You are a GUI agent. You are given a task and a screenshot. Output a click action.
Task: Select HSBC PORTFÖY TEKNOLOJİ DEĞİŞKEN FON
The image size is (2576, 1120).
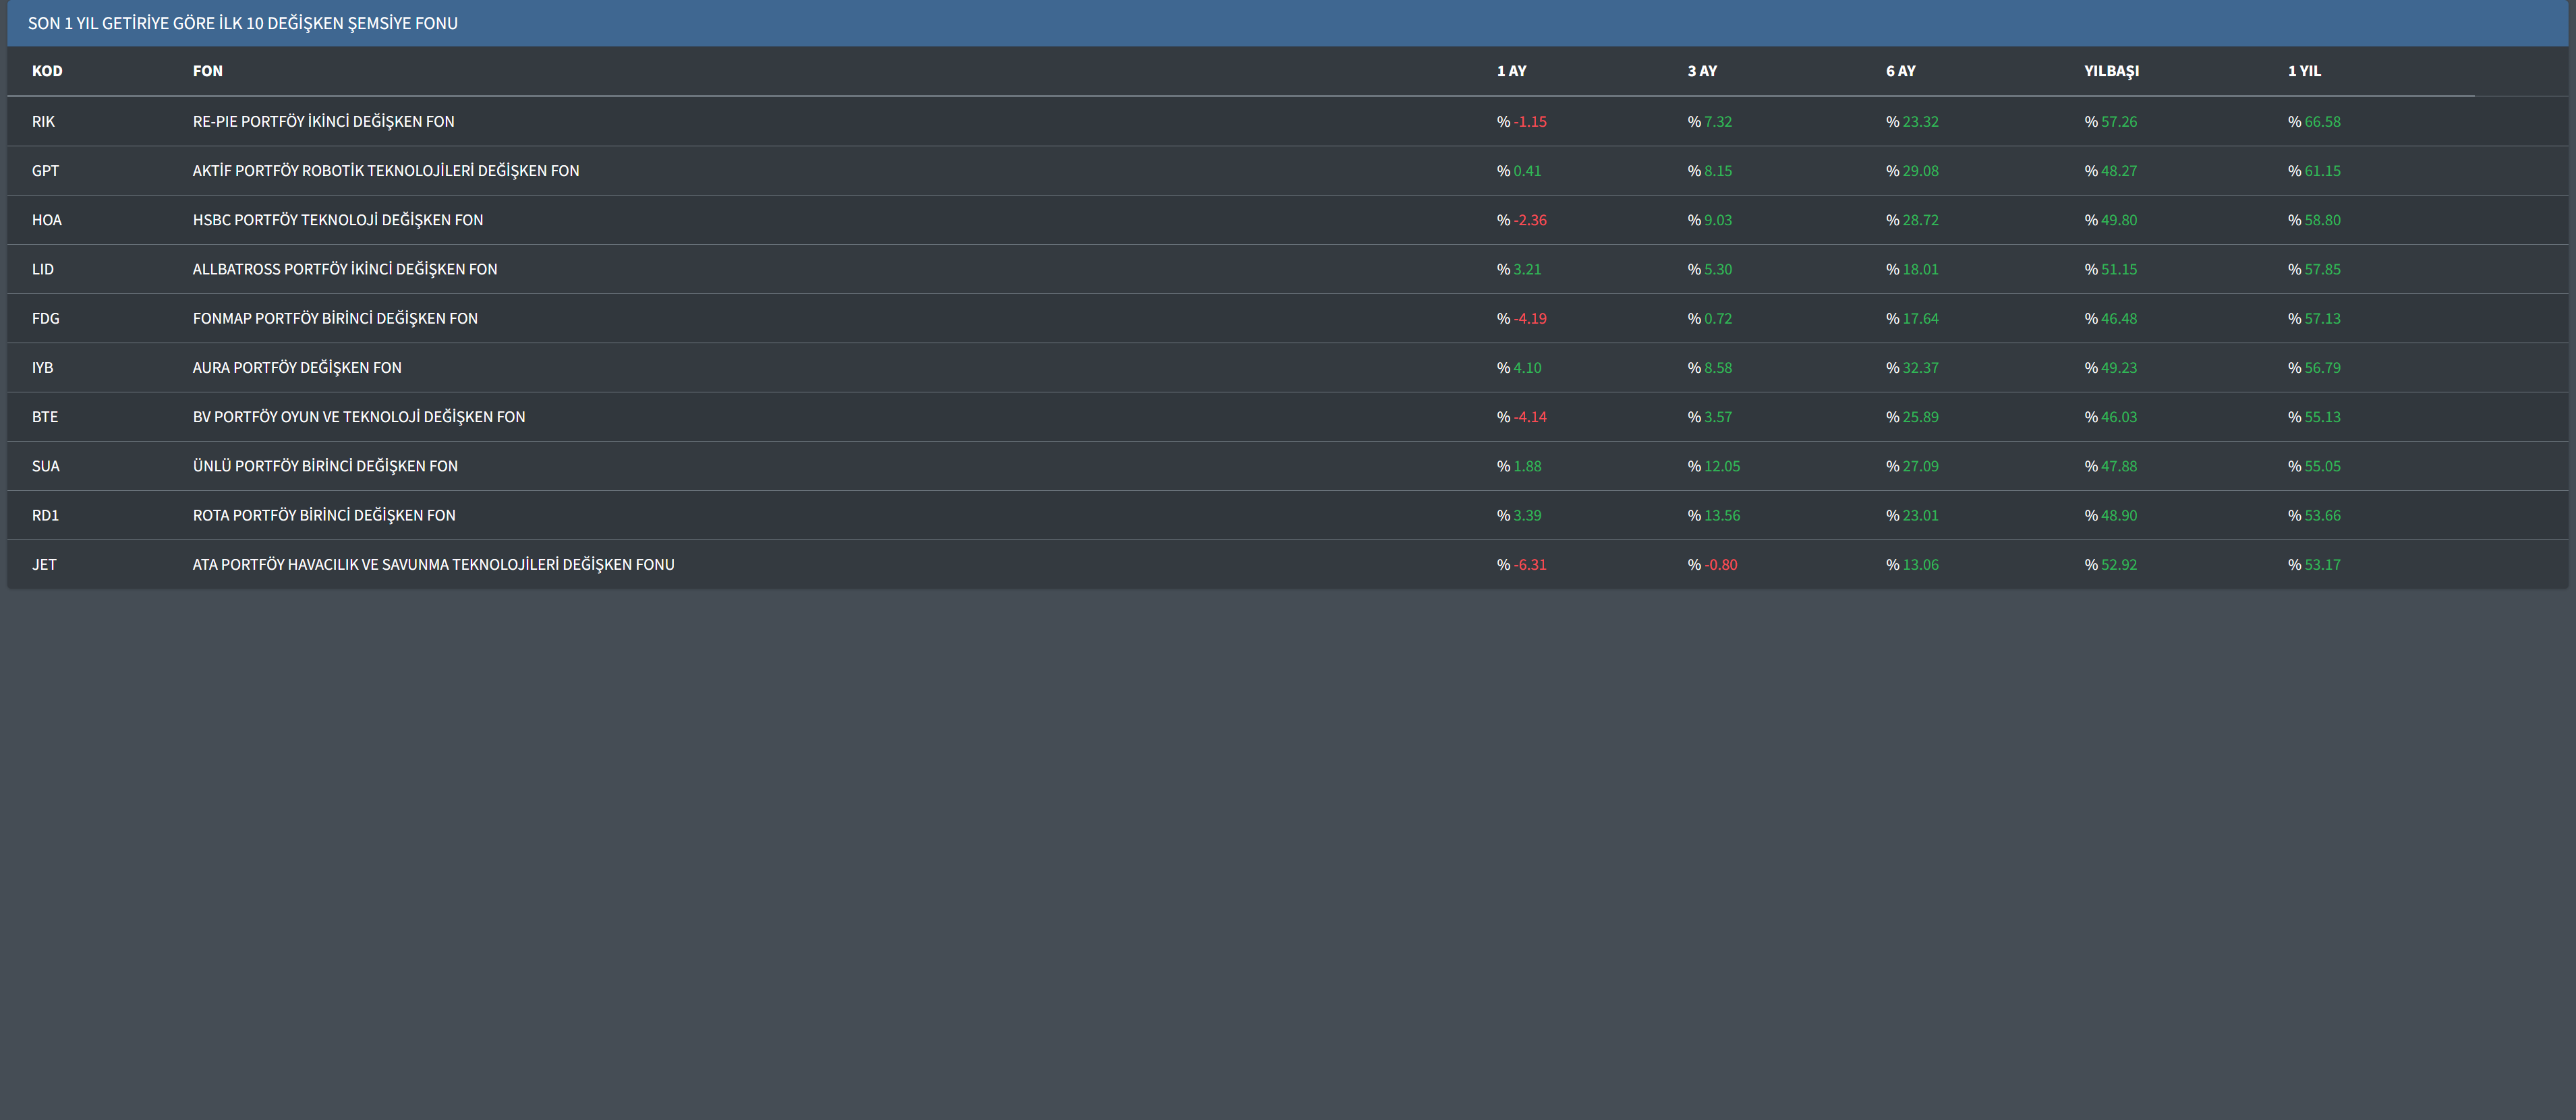(x=338, y=220)
